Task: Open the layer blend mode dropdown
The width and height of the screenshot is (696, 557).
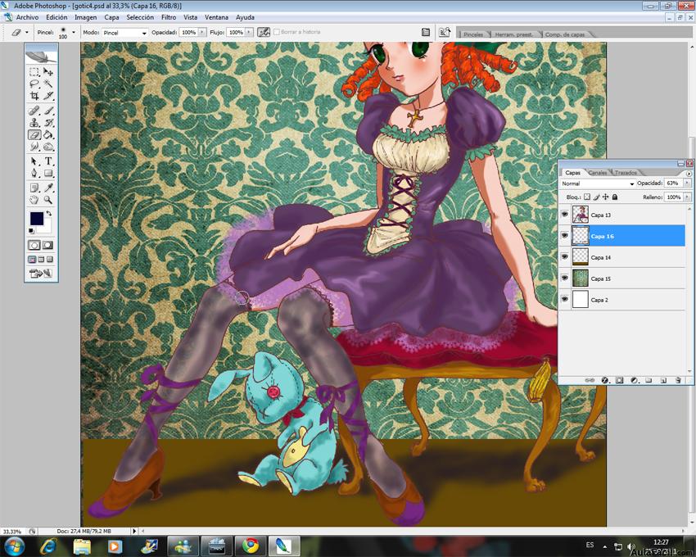Action: click(x=598, y=183)
